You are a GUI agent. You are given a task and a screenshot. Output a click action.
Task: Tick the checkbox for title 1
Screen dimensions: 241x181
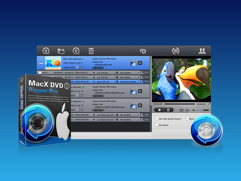click(x=40, y=72)
